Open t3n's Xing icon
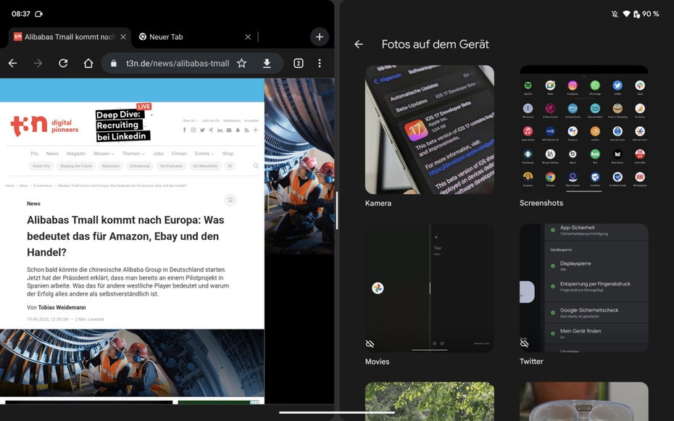This screenshot has width=674, height=421. click(x=211, y=130)
